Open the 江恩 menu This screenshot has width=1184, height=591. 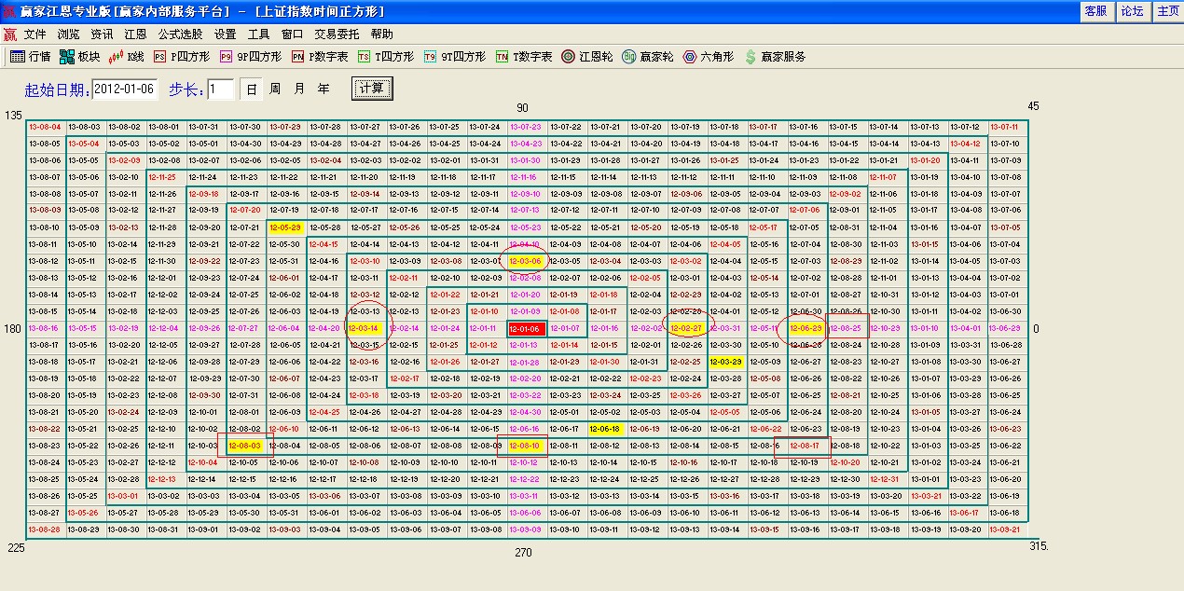click(x=134, y=34)
